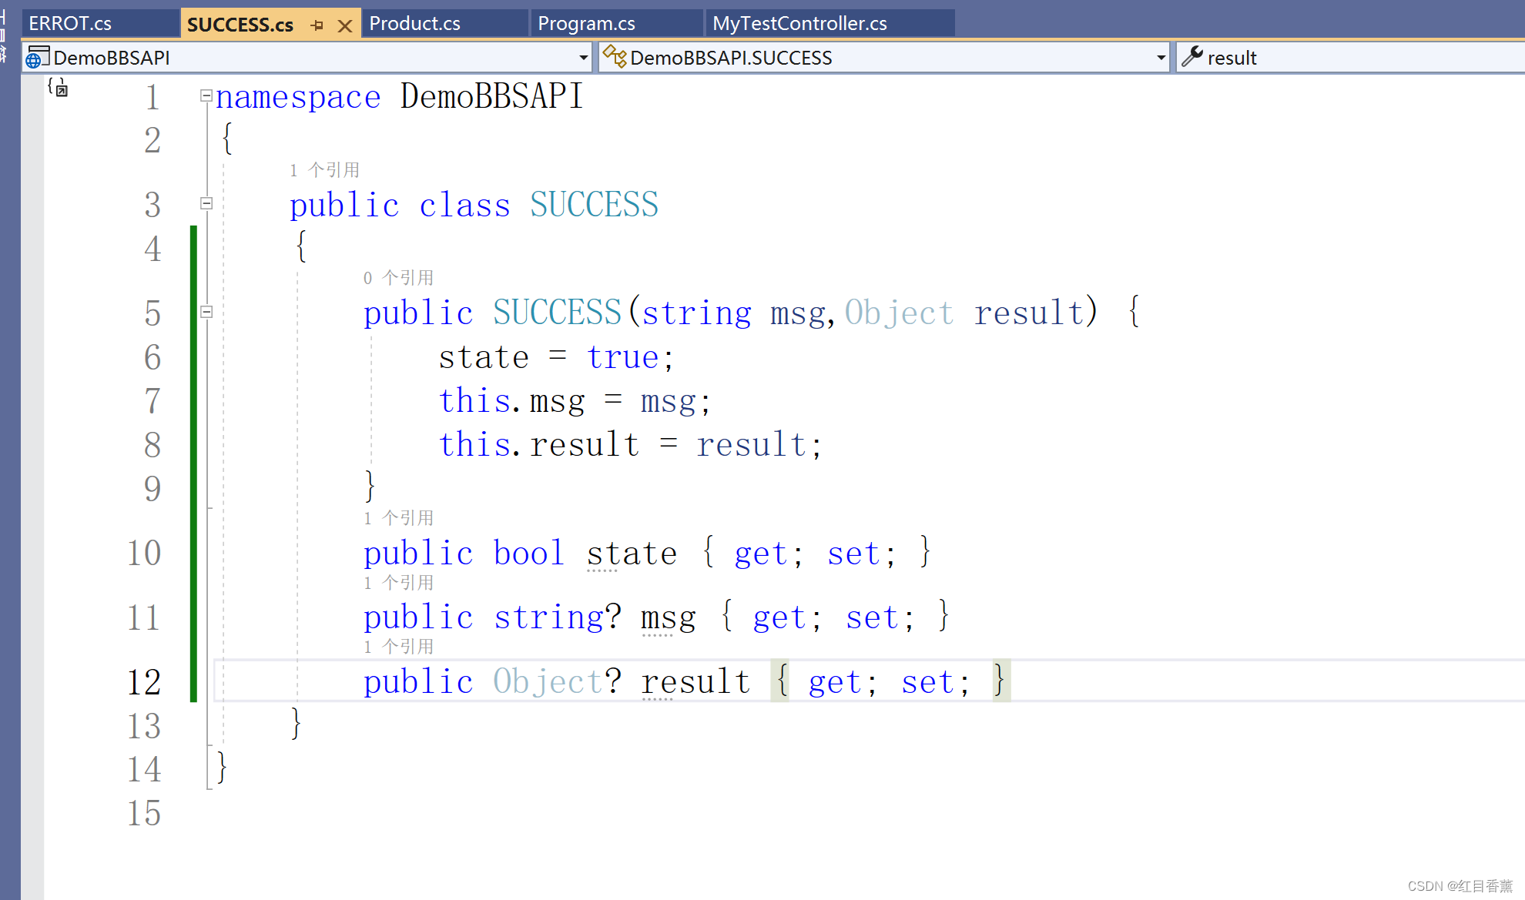Viewport: 1525px width, 900px height.
Task: Click the wrench icon beside result member
Action: pyautogui.click(x=1192, y=56)
